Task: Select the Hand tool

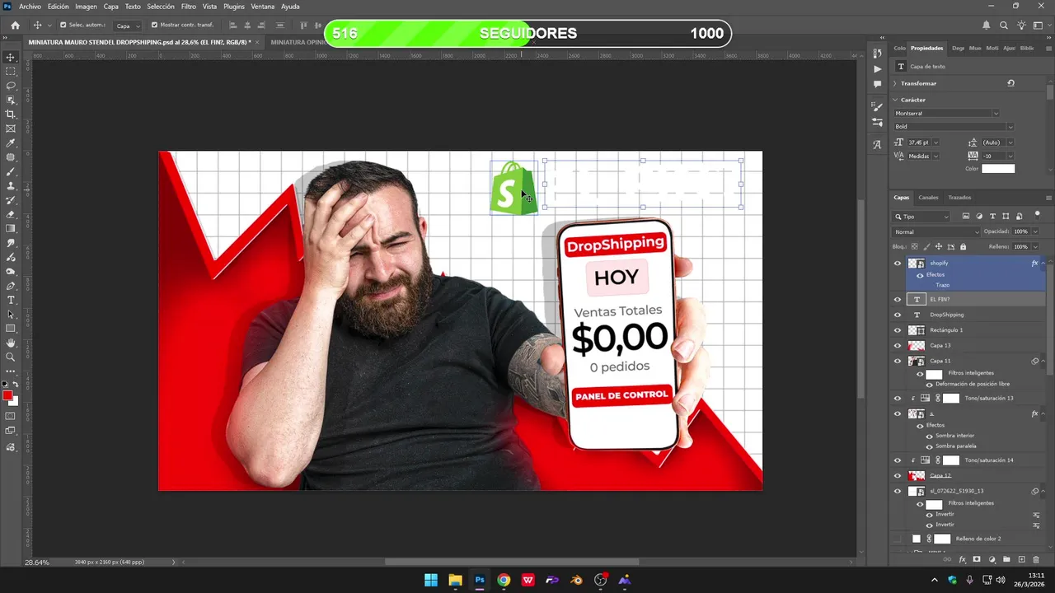Action: coord(11,343)
